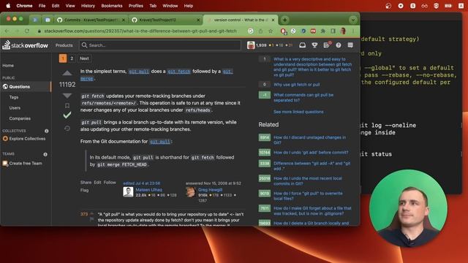The width and height of the screenshot is (468, 263).
Task: Go to answers page 2
Action: coord(72,58)
